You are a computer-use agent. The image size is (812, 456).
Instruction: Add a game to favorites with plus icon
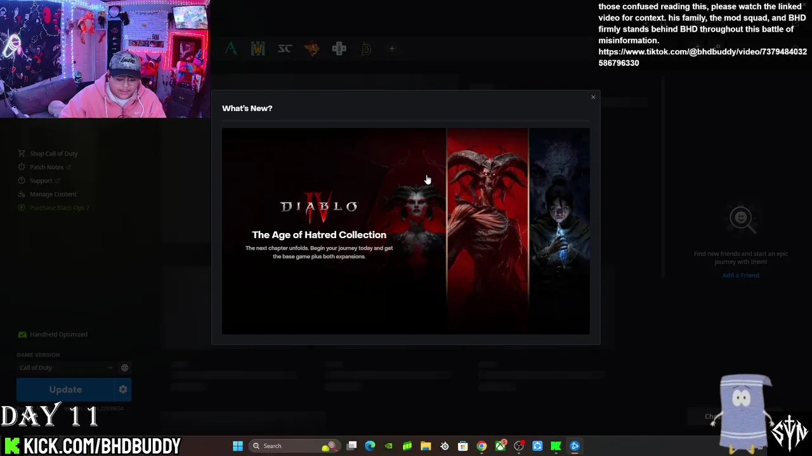tap(392, 49)
